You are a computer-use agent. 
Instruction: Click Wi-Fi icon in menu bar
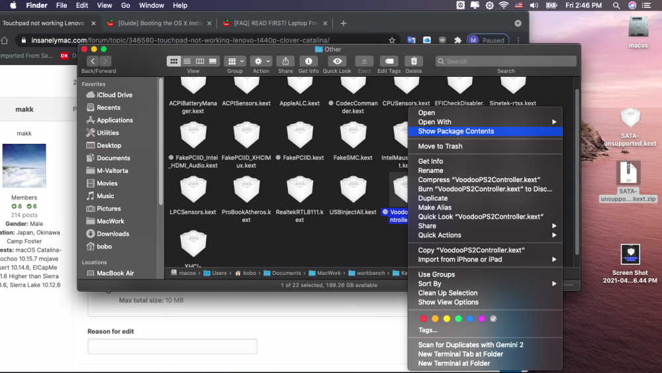pyautogui.click(x=503, y=5)
